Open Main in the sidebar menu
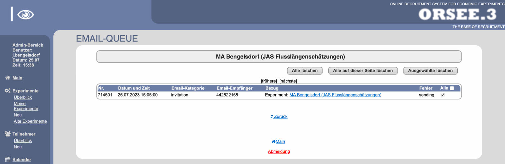Image resolution: width=505 pixels, height=164 pixels. click(17, 78)
